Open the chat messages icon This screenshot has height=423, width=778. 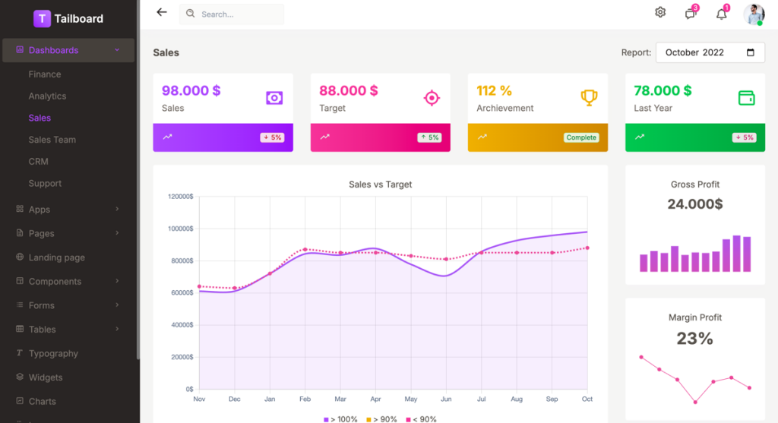point(691,14)
